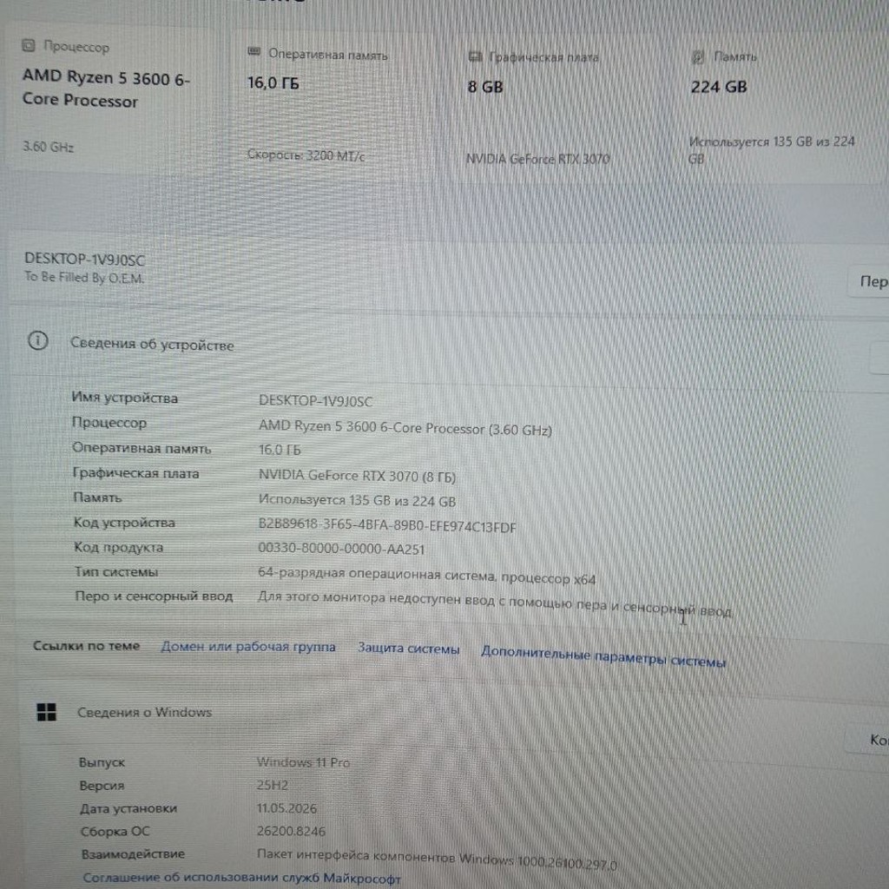Click the processor chip icon
The width and height of the screenshot is (889, 889).
click(x=29, y=45)
